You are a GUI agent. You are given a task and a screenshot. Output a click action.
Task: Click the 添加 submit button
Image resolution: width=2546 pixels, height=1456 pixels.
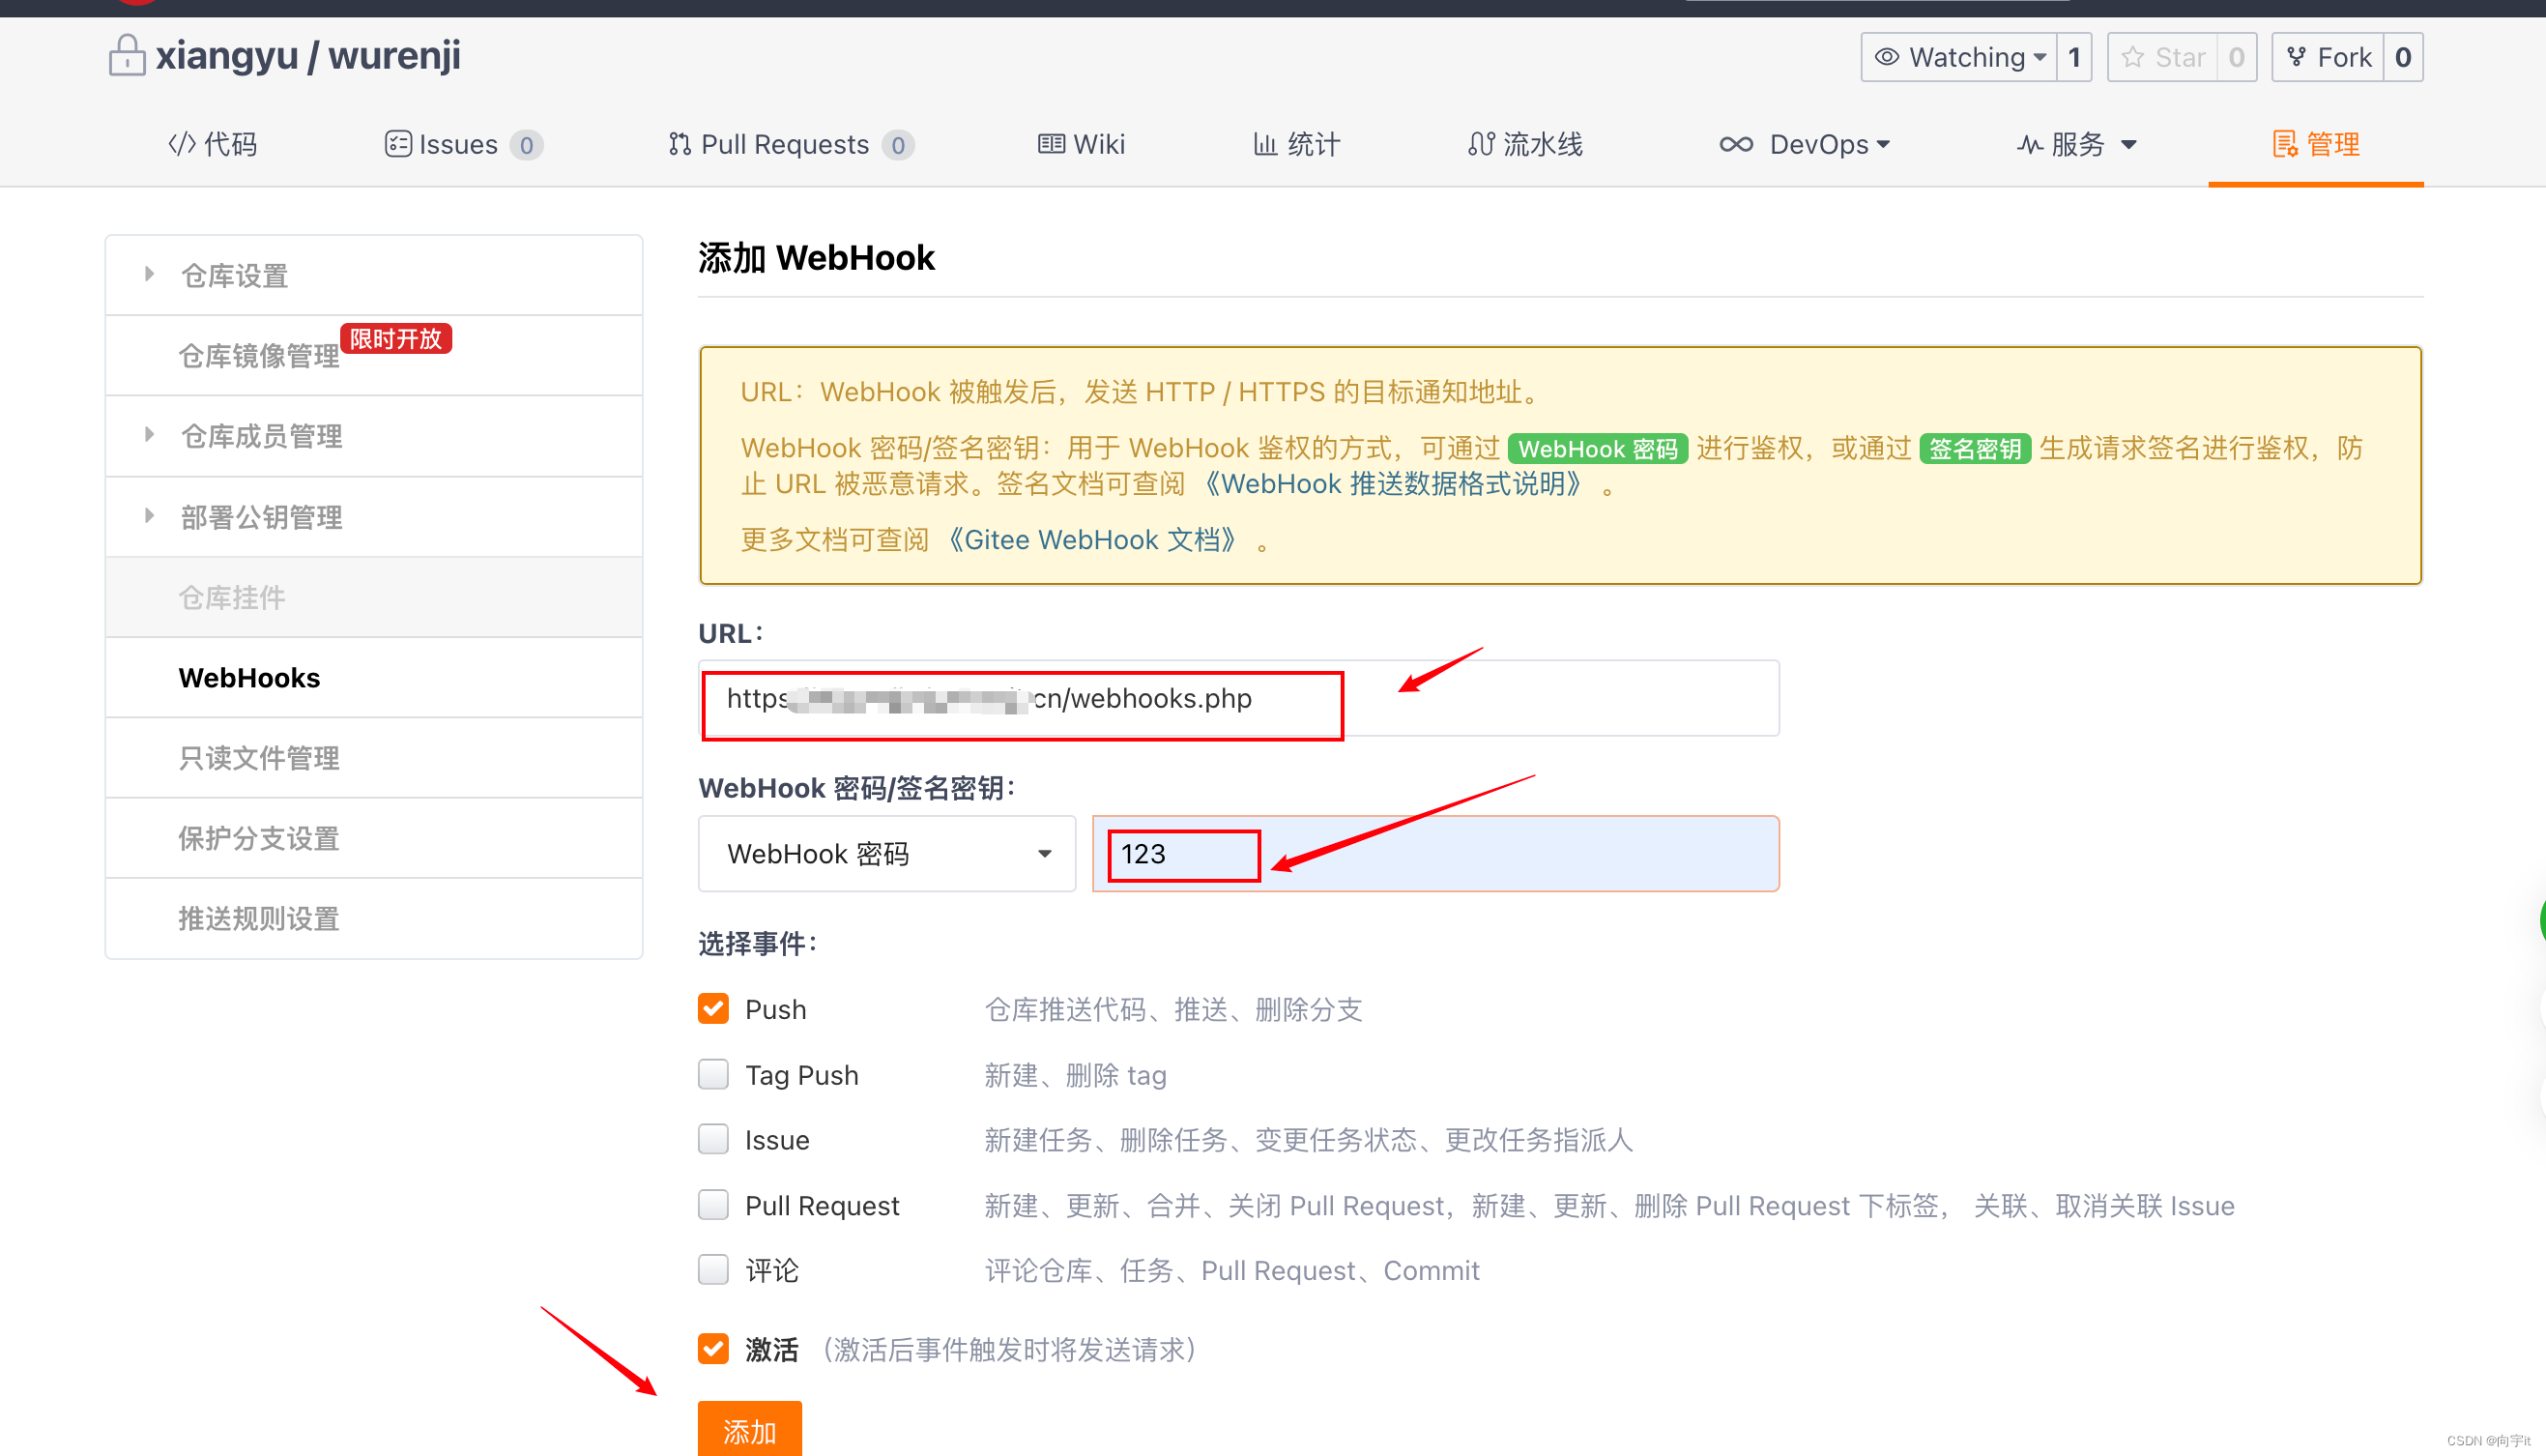click(x=749, y=1431)
